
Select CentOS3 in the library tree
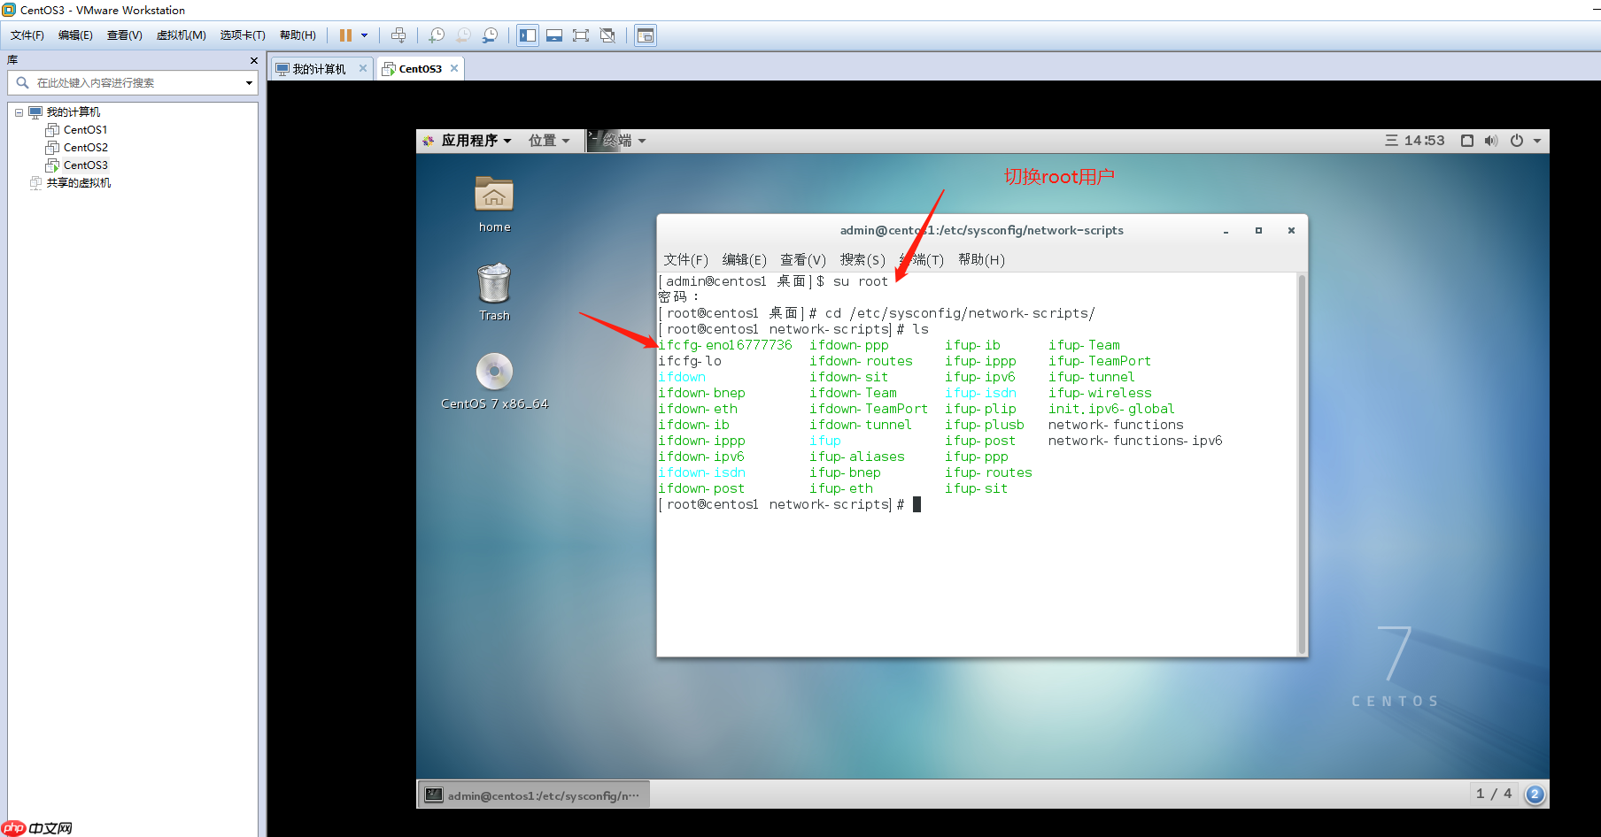85,165
